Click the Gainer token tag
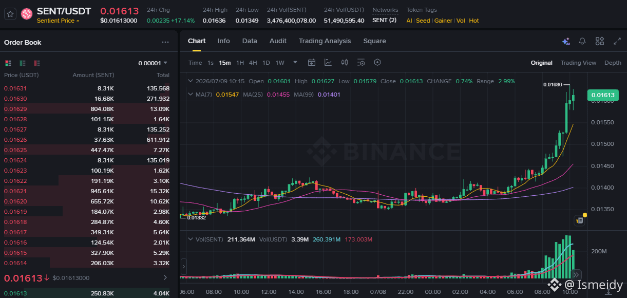This screenshot has width=627, height=298. (x=443, y=21)
